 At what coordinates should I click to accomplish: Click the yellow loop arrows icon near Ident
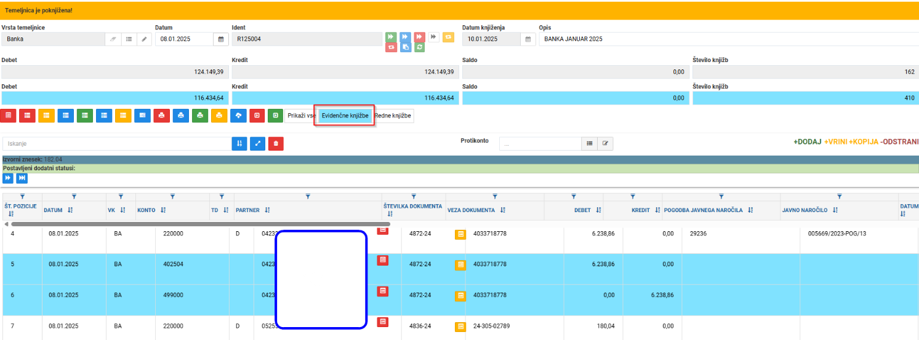coord(447,37)
